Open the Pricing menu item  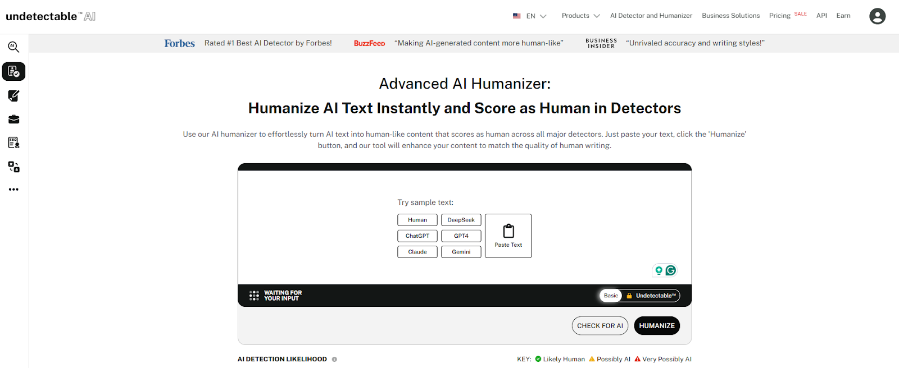pos(779,16)
